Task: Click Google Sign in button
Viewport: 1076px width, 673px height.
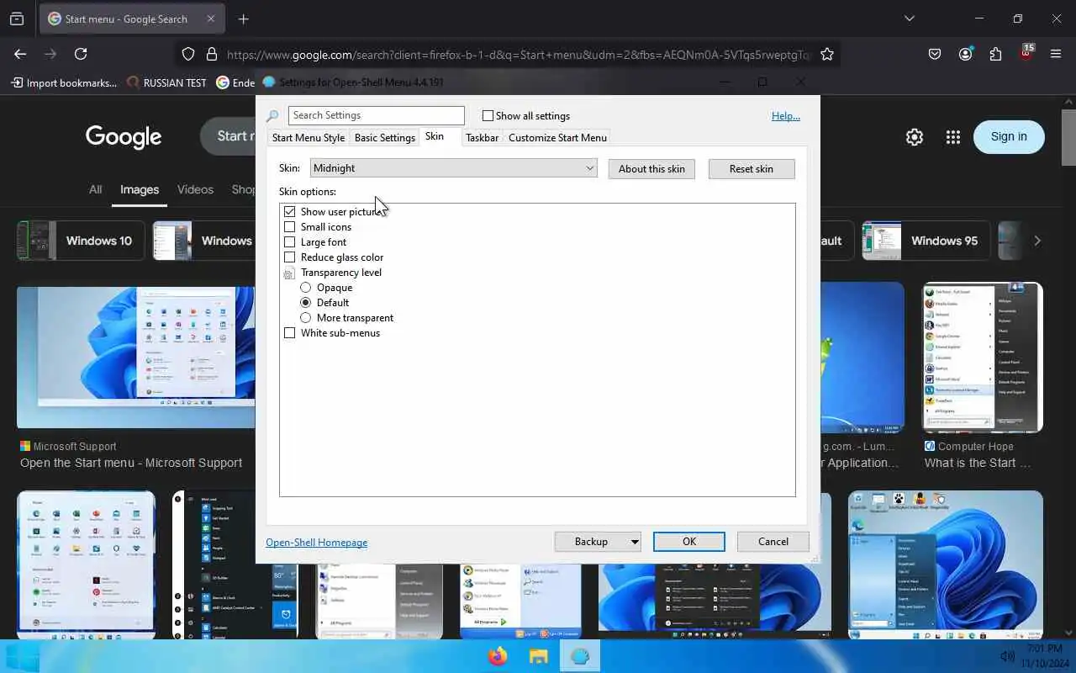Action: (x=1009, y=137)
